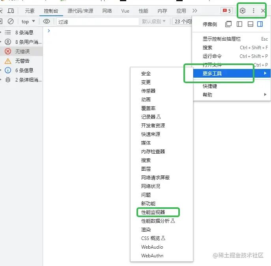
Task: Dock DevTools to the right
Action: [x=260, y=24]
